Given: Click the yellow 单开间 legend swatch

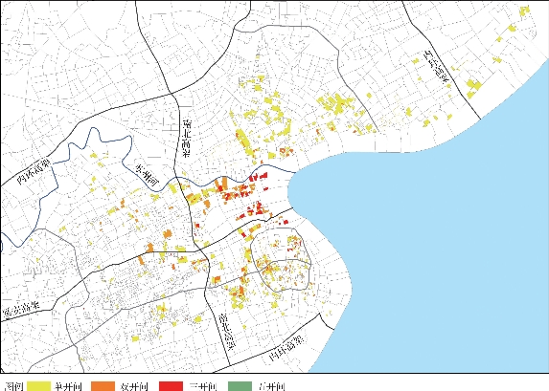Looking at the screenshot, I should [39, 386].
